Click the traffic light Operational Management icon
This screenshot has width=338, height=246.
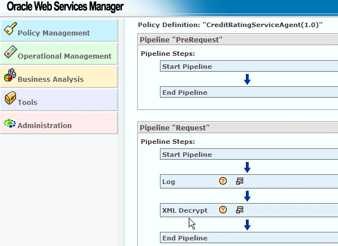[x=10, y=52]
